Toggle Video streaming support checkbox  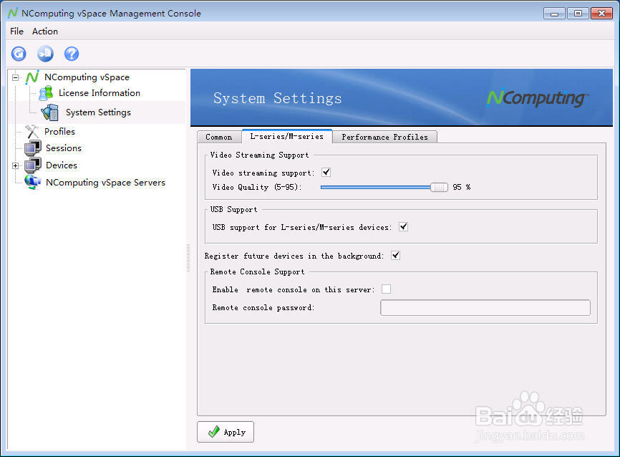(326, 173)
